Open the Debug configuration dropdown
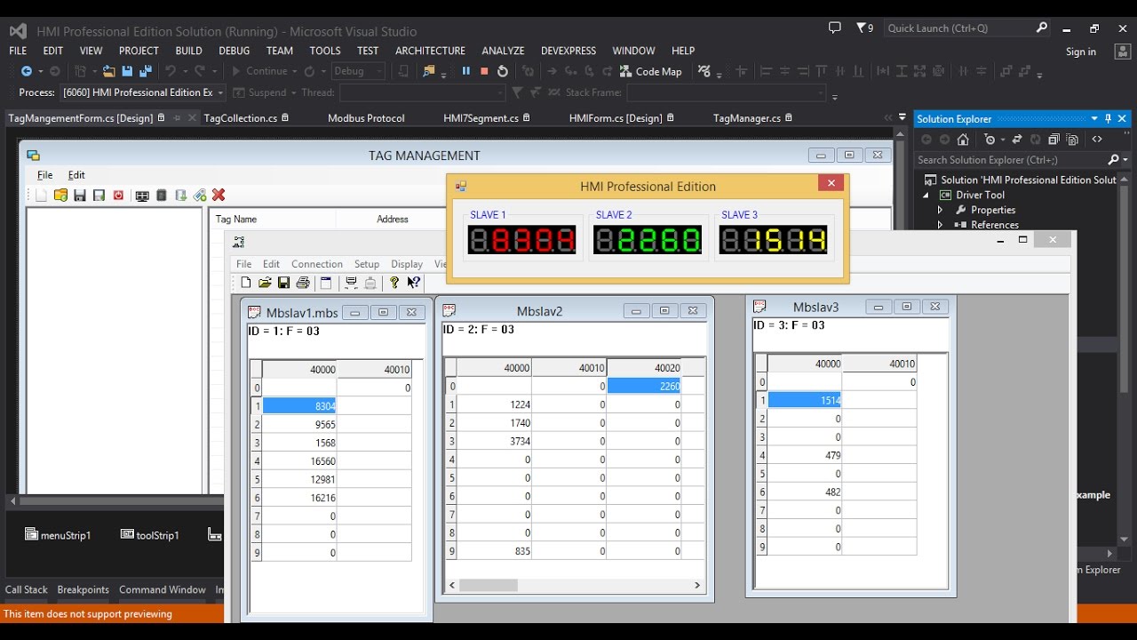Image resolution: width=1137 pixels, height=640 pixels. (359, 71)
